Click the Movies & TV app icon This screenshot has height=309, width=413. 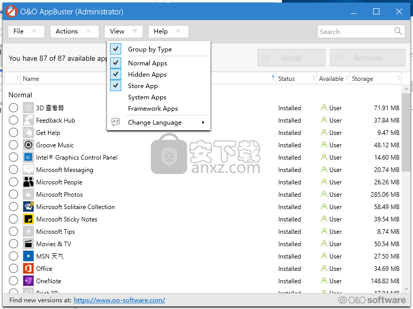pyautogui.click(x=28, y=244)
